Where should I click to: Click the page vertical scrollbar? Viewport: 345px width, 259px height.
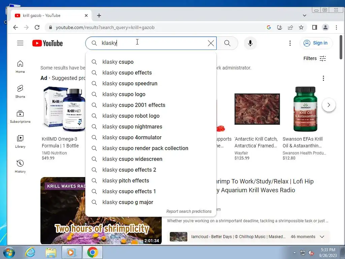click(341, 47)
